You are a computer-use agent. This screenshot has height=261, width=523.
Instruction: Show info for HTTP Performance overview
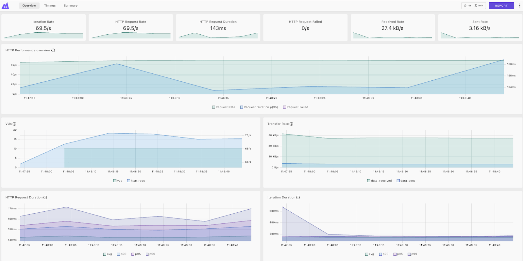53,50
